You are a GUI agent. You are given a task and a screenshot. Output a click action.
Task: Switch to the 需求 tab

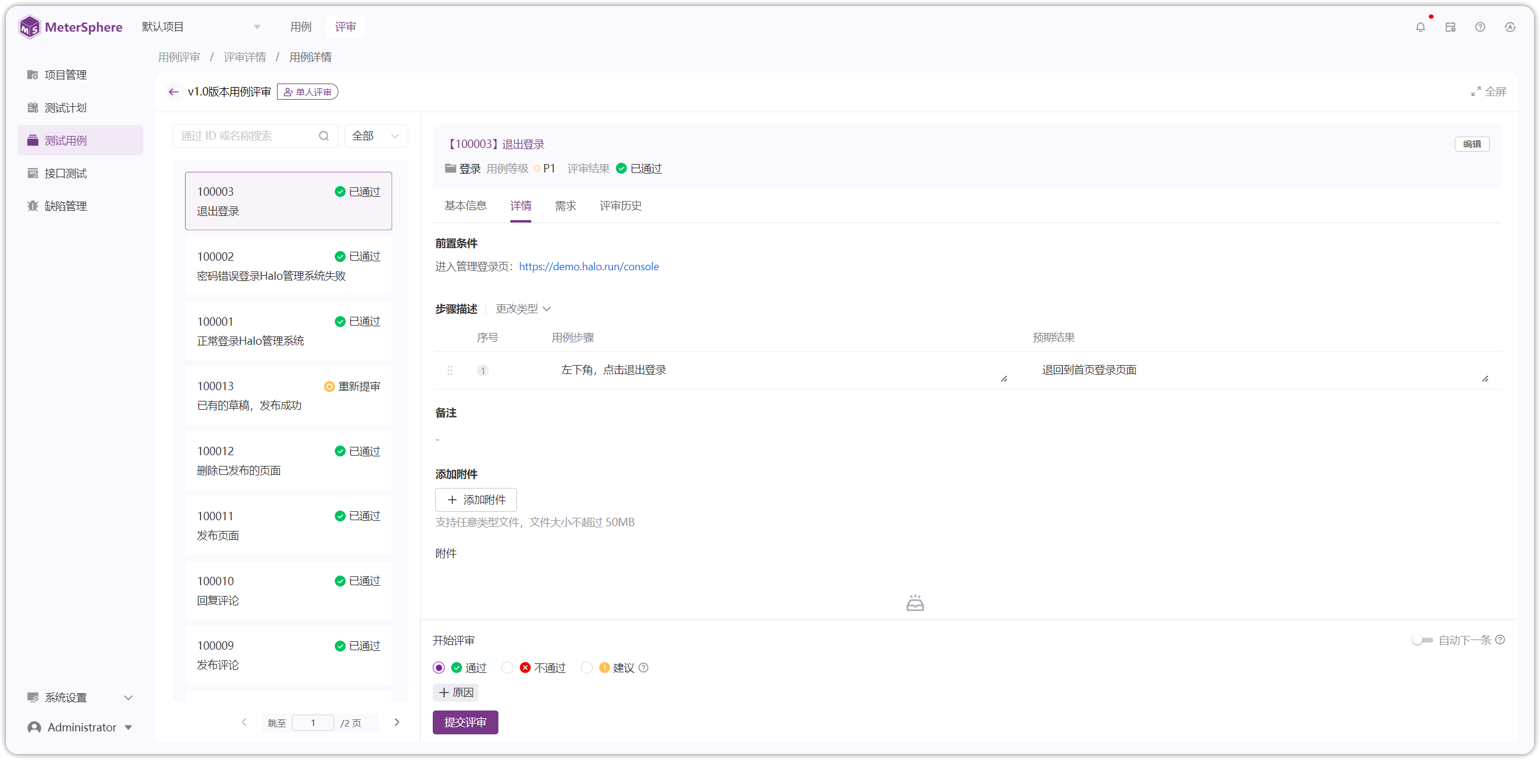point(565,206)
